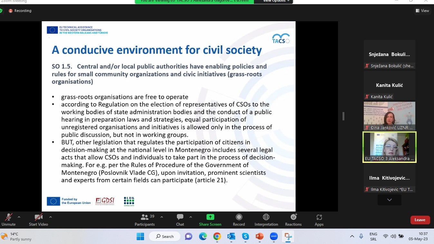This screenshot has height=244, width=434.
Task: Click the green Share Screen icon
Action: pos(210,217)
